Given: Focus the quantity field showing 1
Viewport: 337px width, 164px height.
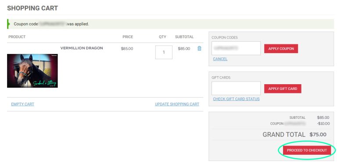Looking at the screenshot, I should 164,52.
